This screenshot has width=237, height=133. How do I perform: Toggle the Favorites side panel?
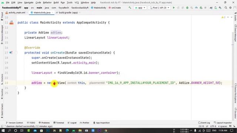2,94
